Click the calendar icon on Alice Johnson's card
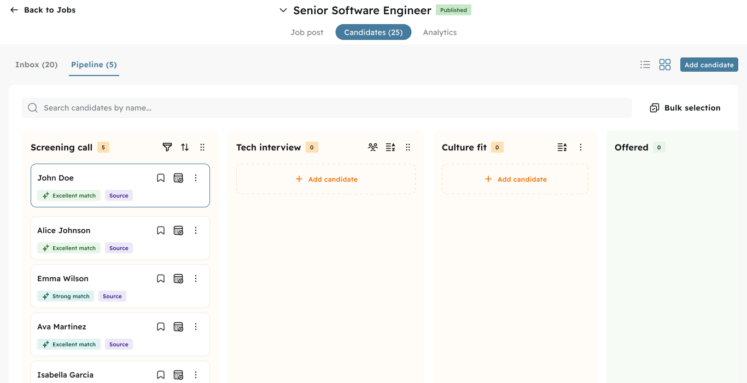 [x=178, y=230]
